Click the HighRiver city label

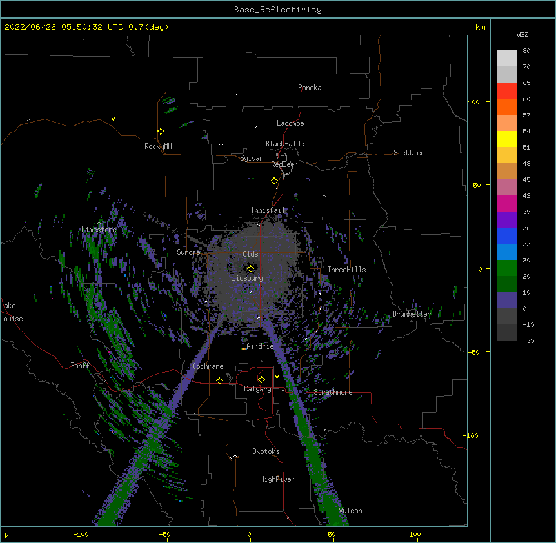coord(277,479)
